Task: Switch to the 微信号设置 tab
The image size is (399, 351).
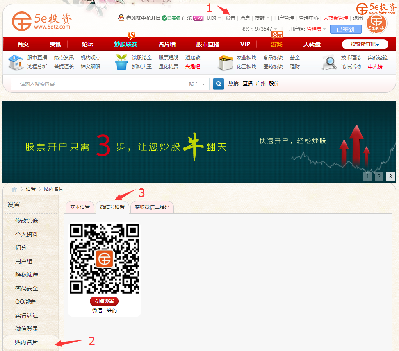Action: pos(112,207)
